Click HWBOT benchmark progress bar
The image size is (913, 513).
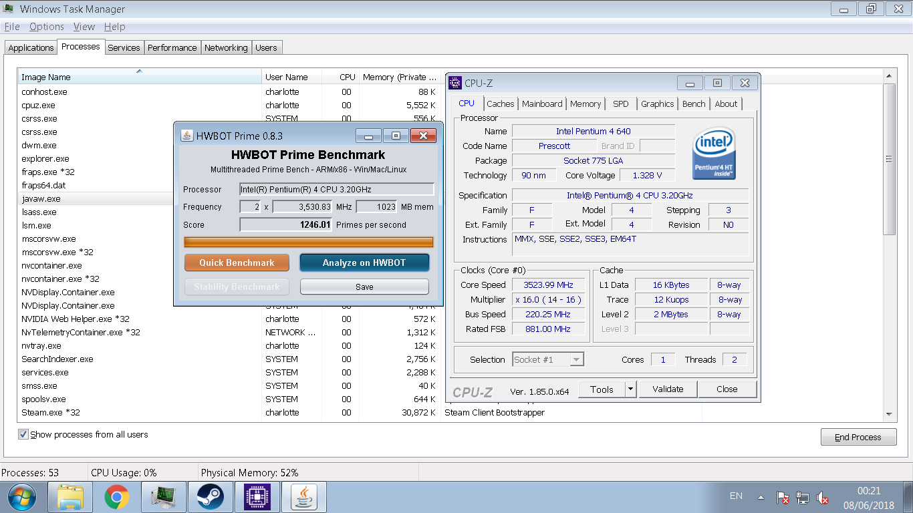pos(309,242)
